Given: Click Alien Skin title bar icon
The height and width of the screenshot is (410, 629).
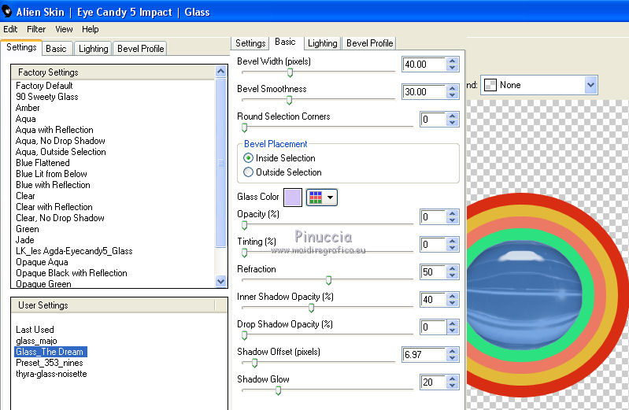Looking at the screenshot, I should pos(7,12).
